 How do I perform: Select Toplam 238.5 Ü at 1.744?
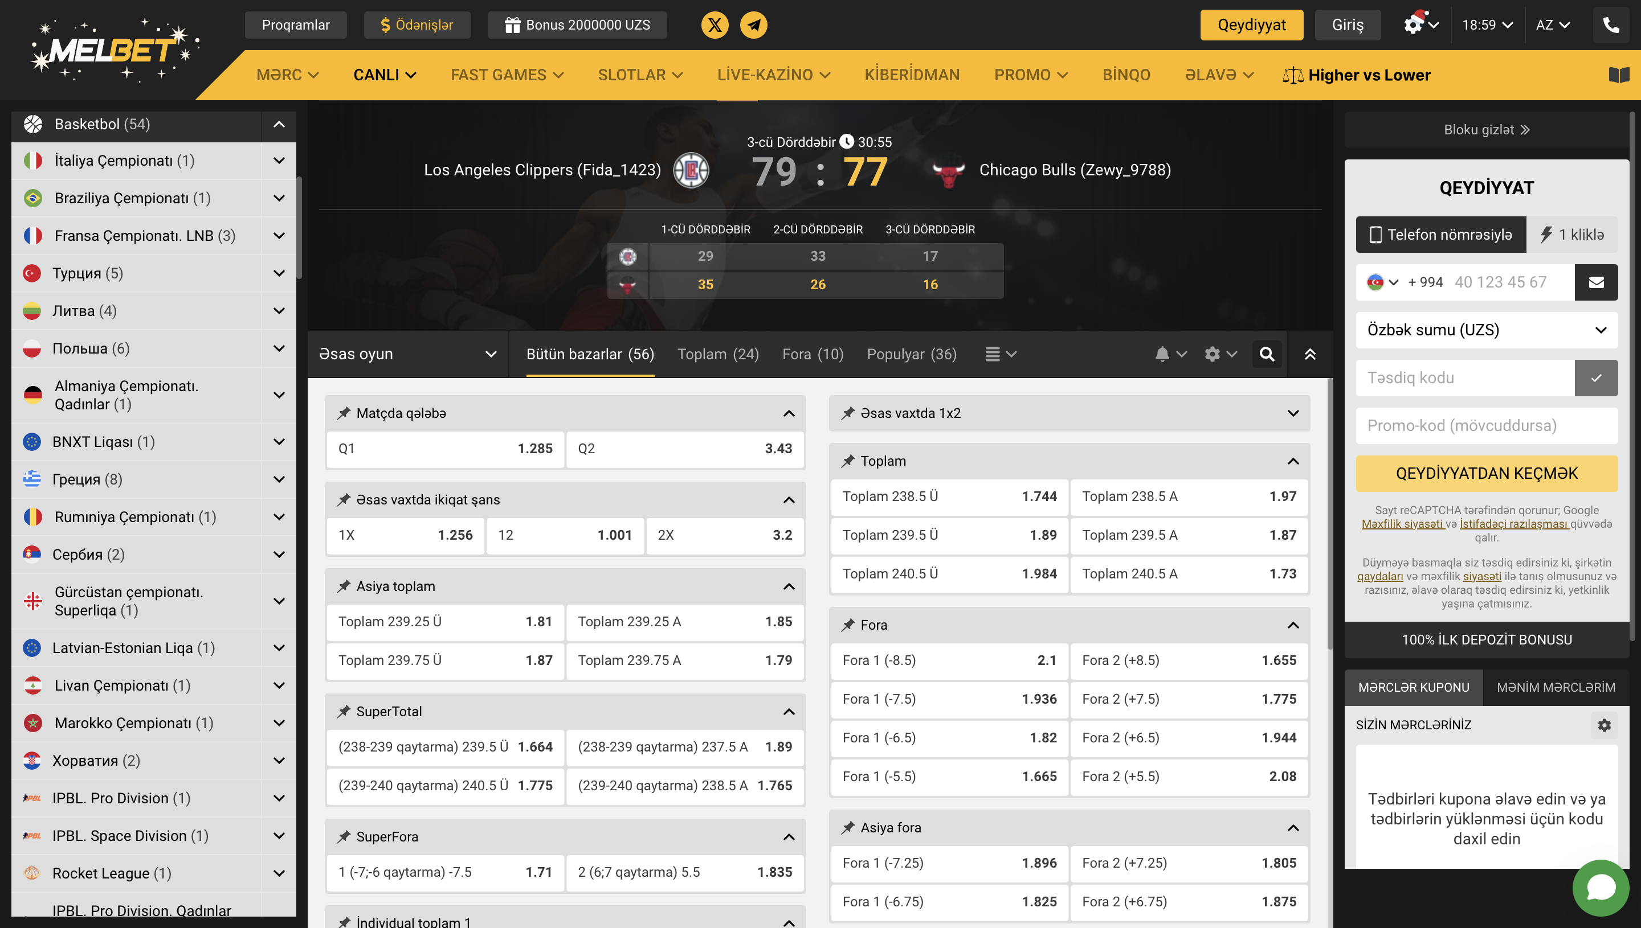point(949,496)
